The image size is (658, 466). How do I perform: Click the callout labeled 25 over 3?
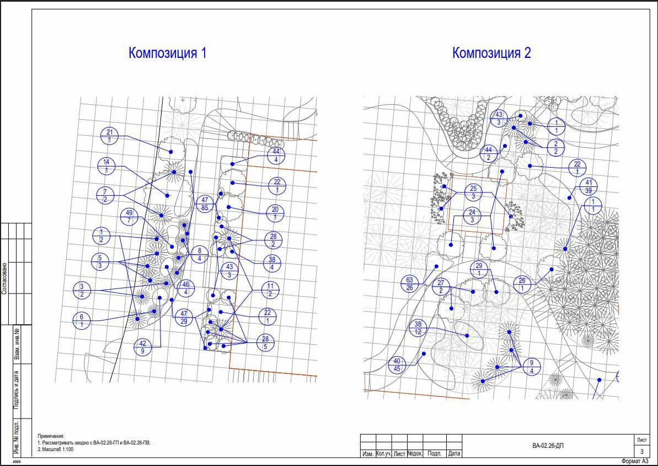pyautogui.click(x=473, y=192)
